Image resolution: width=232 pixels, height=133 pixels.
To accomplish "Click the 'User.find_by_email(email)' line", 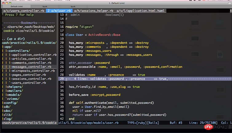I will [101, 107].
